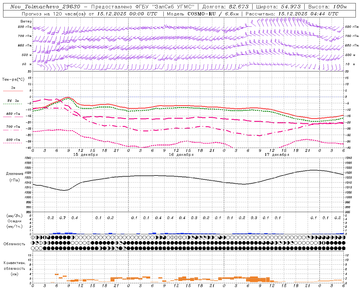Click the (гПа) unit label under Давление
360x288 pixels.
click(x=15, y=180)
